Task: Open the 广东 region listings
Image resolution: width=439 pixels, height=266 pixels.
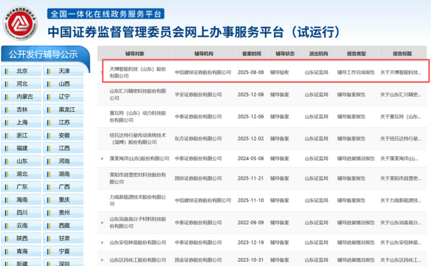Action: tap(22, 187)
